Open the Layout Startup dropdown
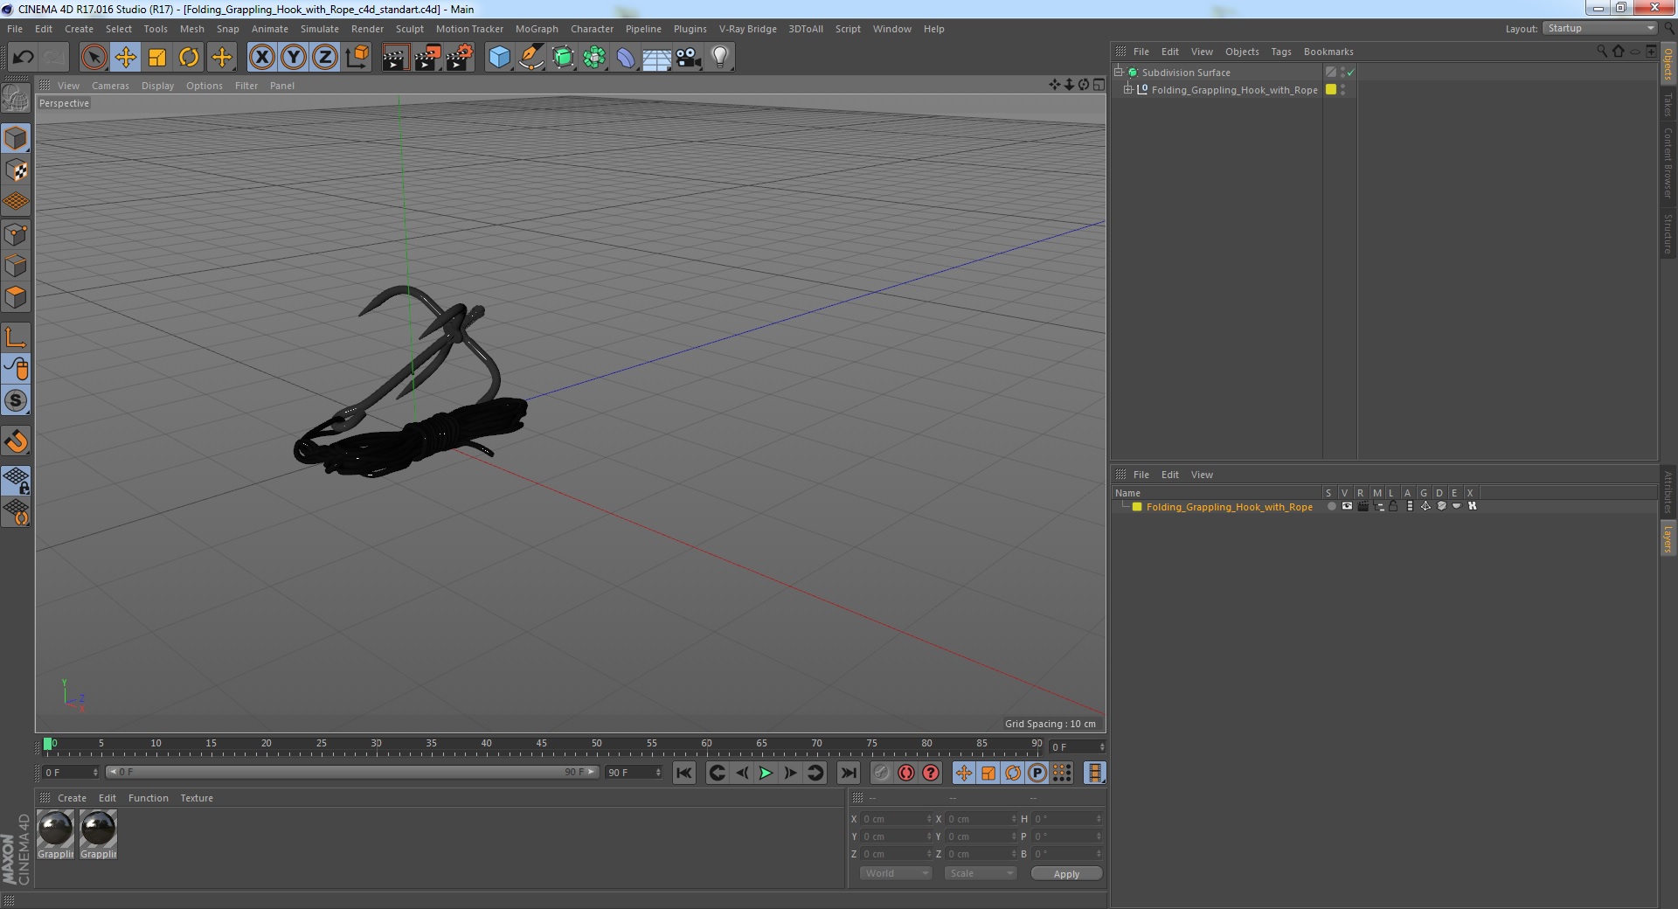Image resolution: width=1678 pixels, height=909 pixels. tap(1600, 29)
